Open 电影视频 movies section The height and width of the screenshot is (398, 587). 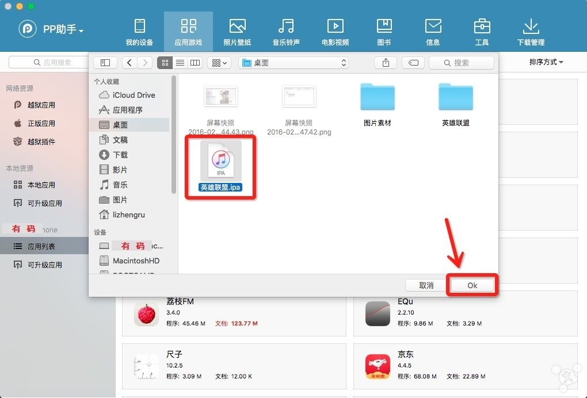335,32
